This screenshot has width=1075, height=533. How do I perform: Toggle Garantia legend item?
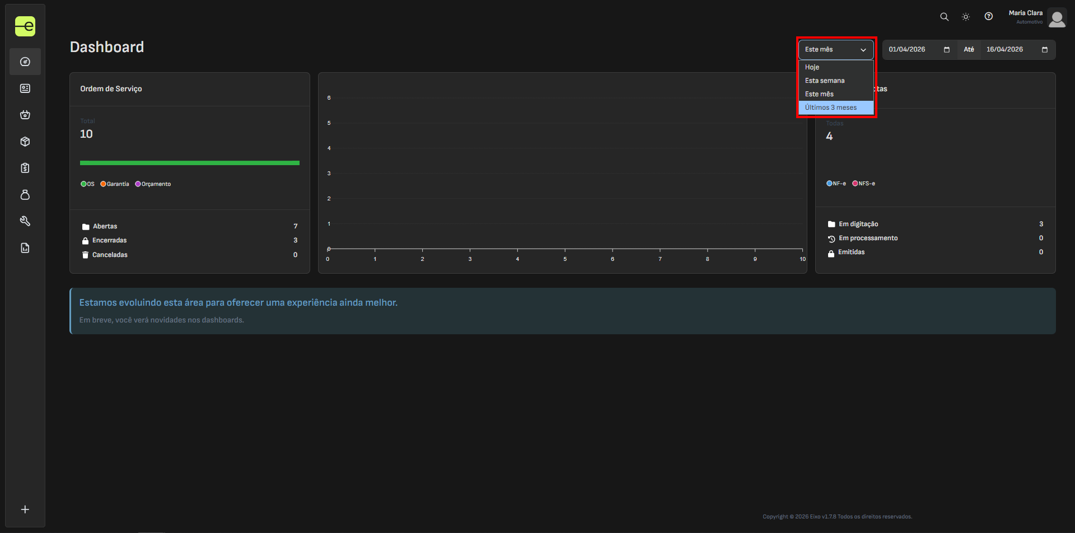tap(115, 184)
